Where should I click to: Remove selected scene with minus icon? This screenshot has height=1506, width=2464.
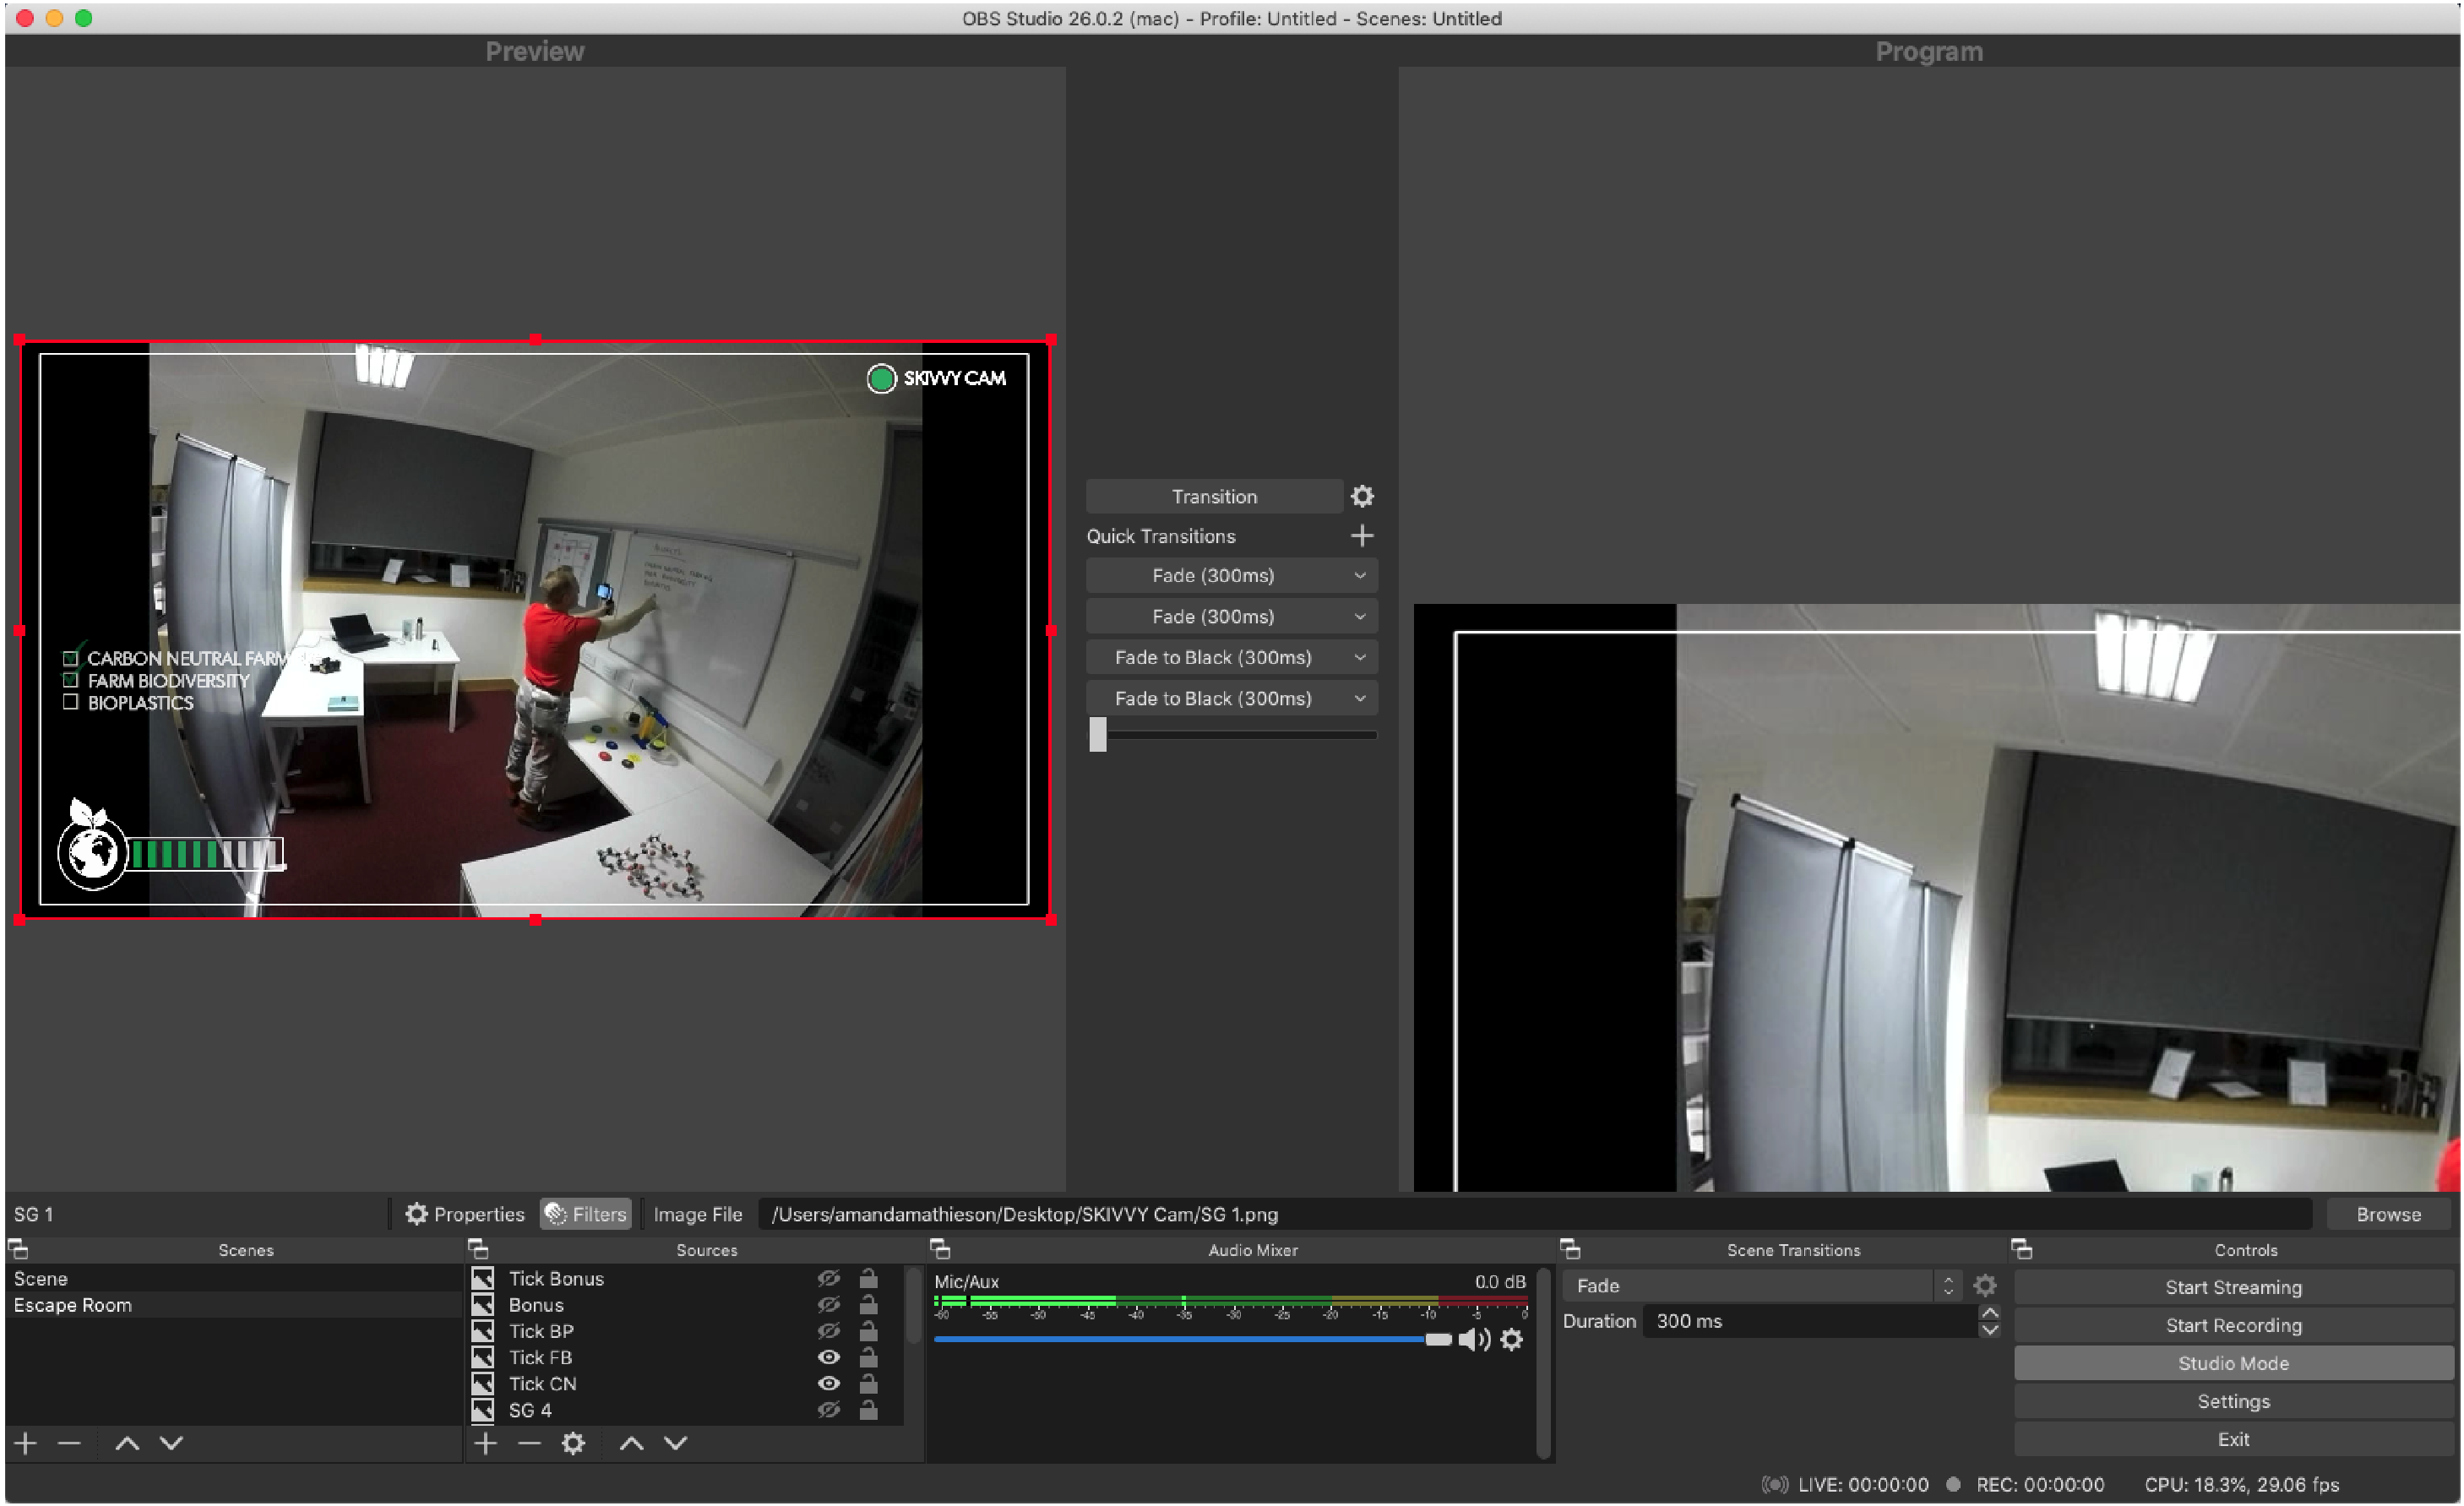click(x=69, y=1443)
